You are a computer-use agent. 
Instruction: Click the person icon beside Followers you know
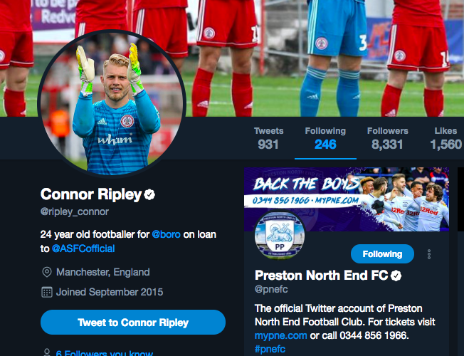[x=47, y=352]
